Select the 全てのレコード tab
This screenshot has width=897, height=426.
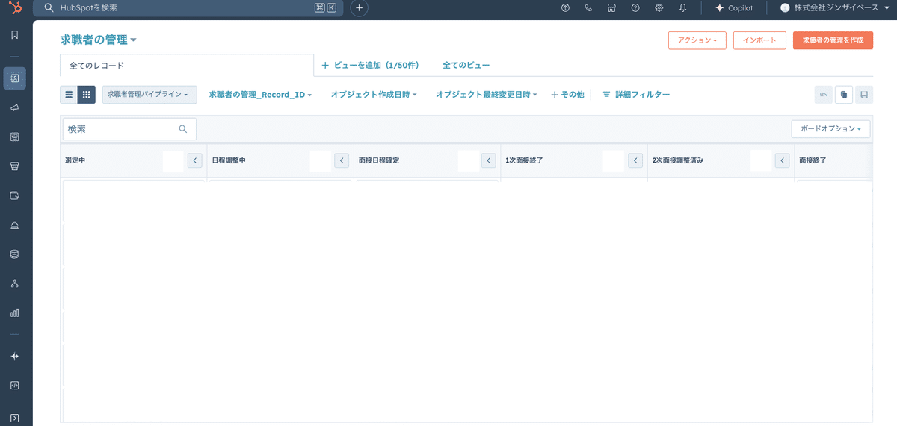click(x=96, y=66)
